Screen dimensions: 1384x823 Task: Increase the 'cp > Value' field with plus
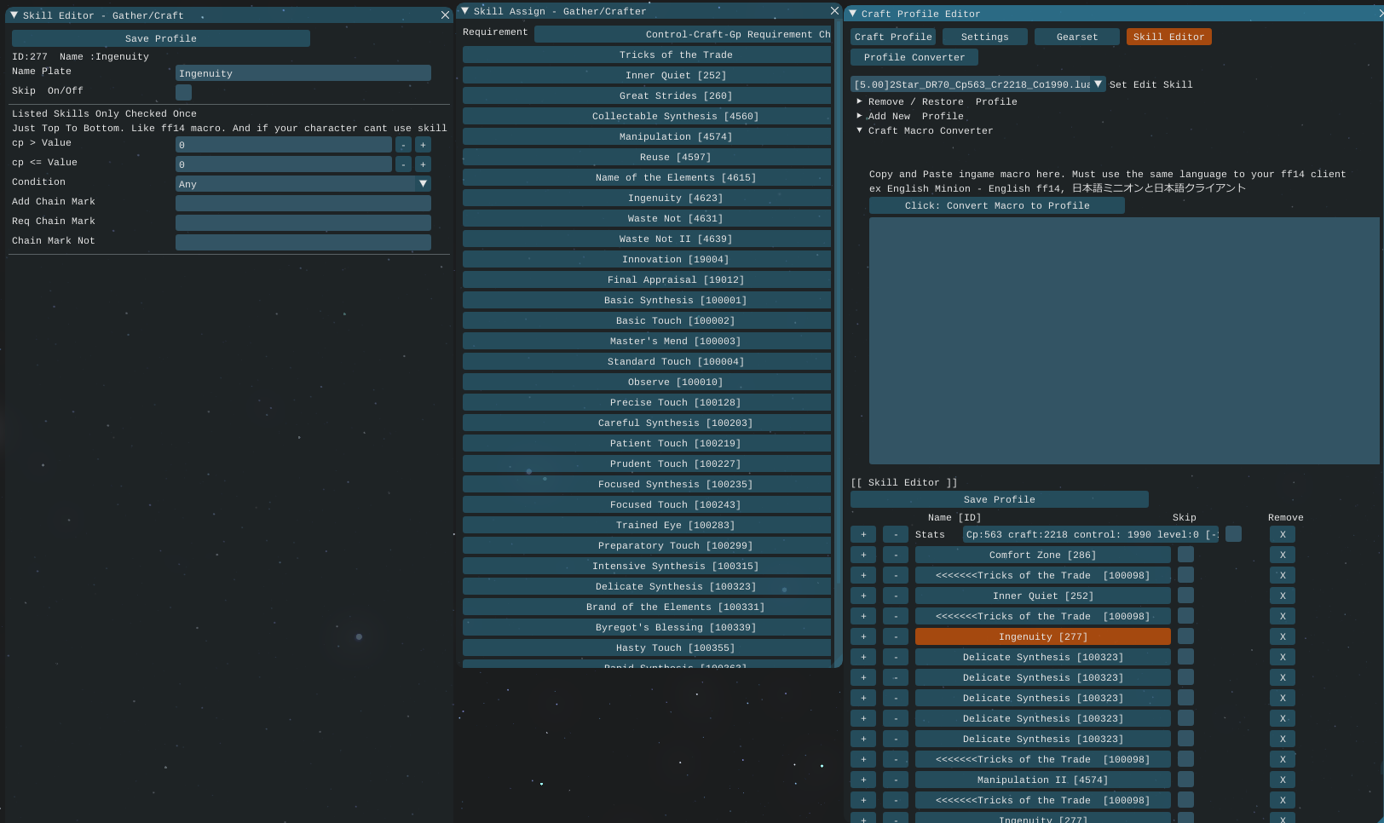tap(423, 145)
